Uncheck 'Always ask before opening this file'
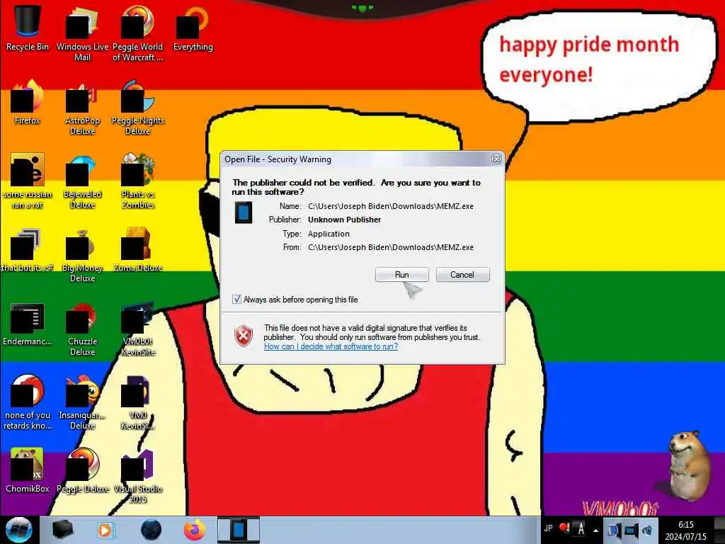The height and width of the screenshot is (544, 725). pyautogui.click(x=236, y=300)
